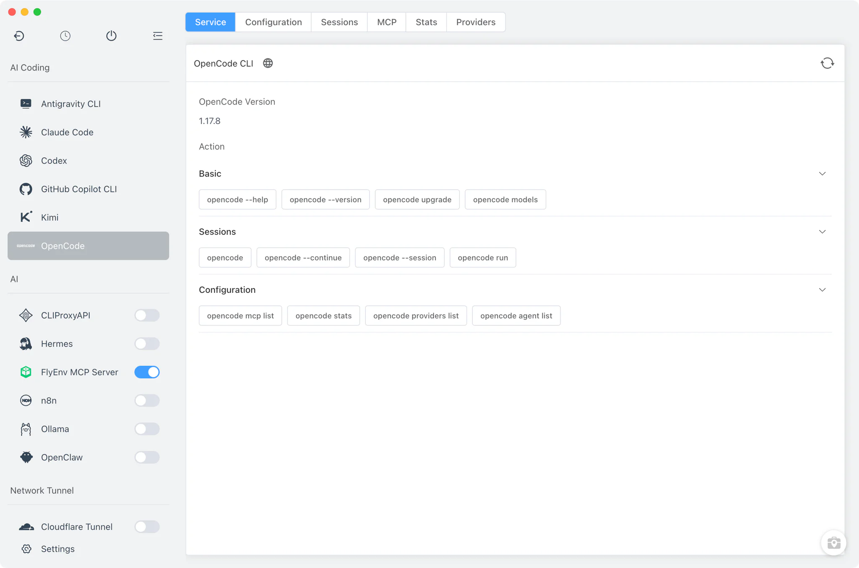Open the clock history icon
Screen dimensions: 859x568
coord(65,36)
